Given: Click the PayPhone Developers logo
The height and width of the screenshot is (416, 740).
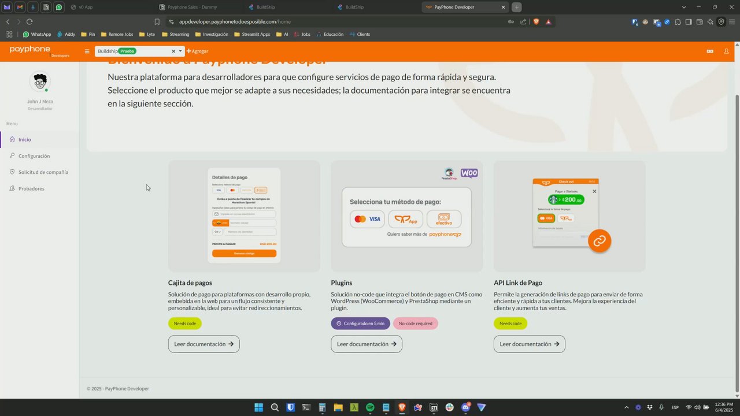Looking at the screenshot, I should (x=39, y=51).
